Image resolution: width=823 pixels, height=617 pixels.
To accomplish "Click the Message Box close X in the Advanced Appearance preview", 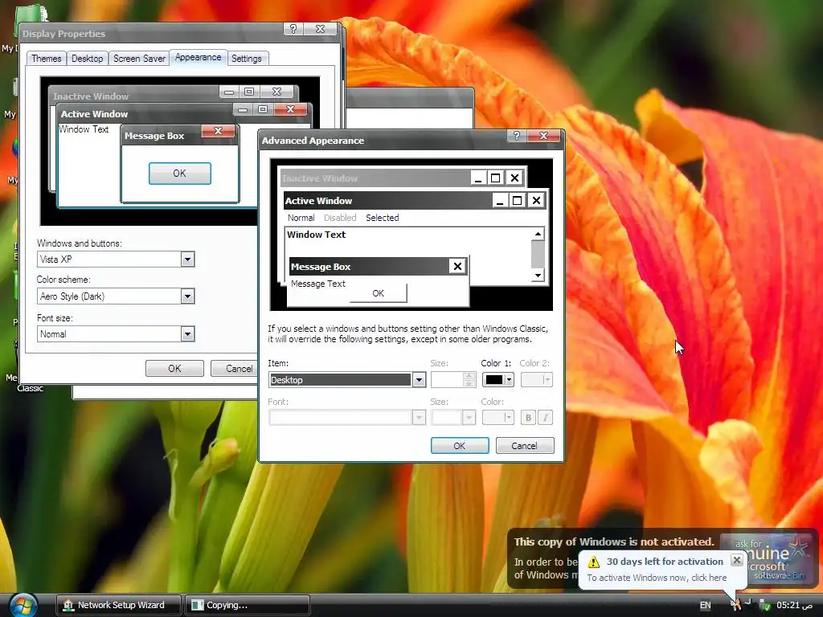I will point(457,267).
